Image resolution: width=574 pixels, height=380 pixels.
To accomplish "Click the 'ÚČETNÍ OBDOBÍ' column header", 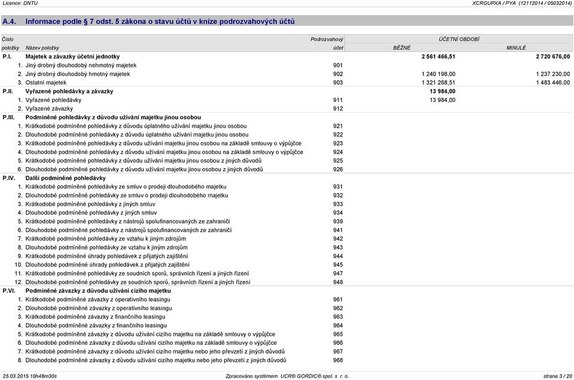I will [459, 39].
